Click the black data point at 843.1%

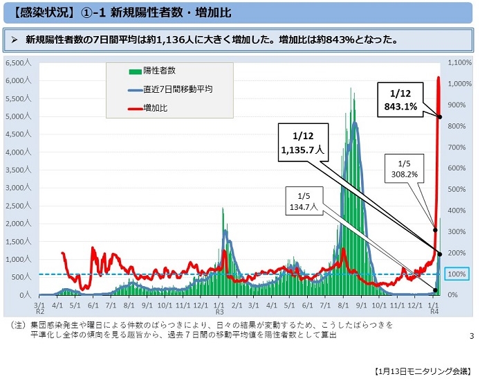(x=440, y=117)
